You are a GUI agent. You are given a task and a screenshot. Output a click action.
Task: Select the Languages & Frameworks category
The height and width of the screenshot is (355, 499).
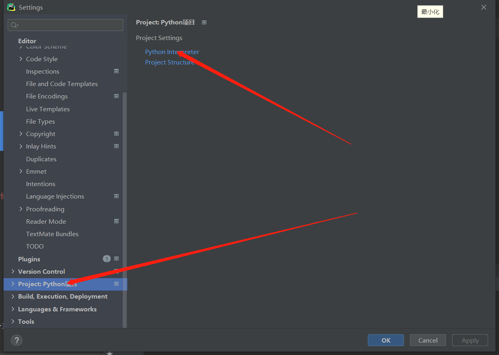(57, 309)
